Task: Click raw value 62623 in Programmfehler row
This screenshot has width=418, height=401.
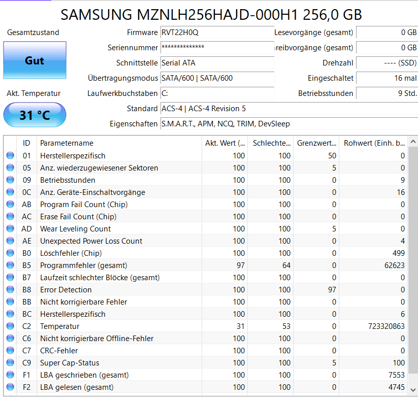Action: [x=395, y=265]
